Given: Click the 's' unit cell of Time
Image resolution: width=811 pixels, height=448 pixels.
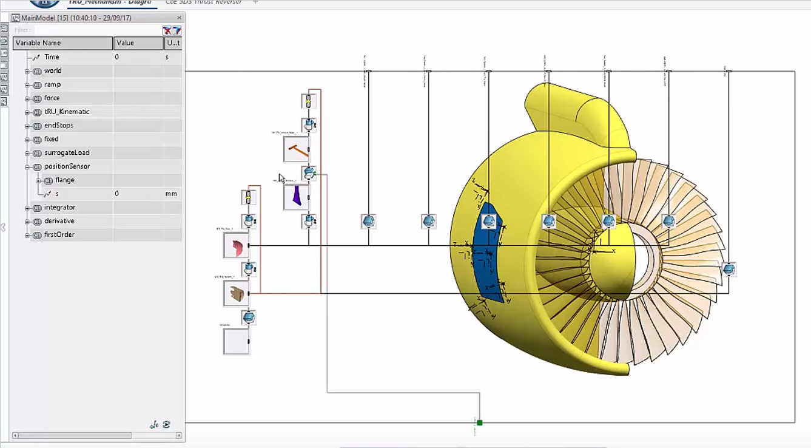Looking at the screenshot, I should click(172, 57).
